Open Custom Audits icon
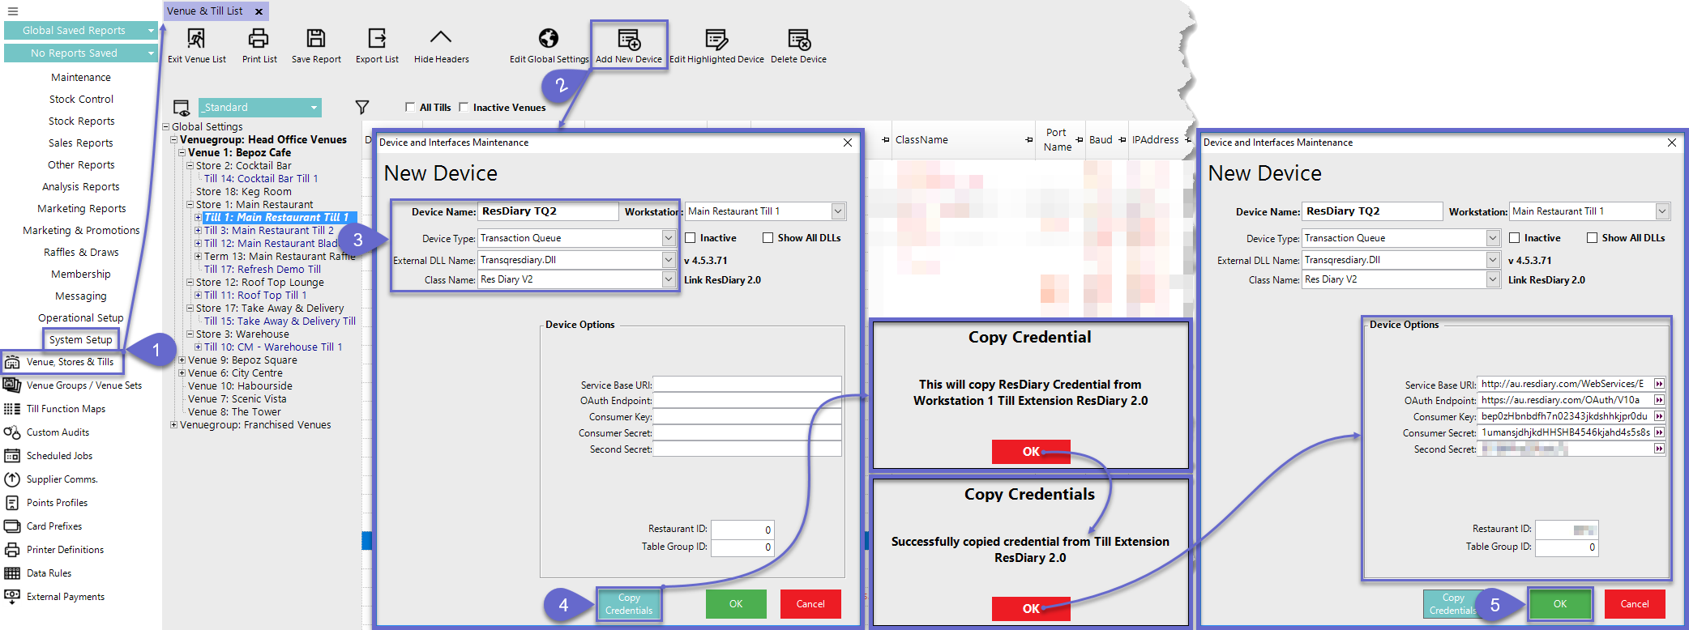Viewport: 1689px width, 630px height. click(x=12, y=432)
